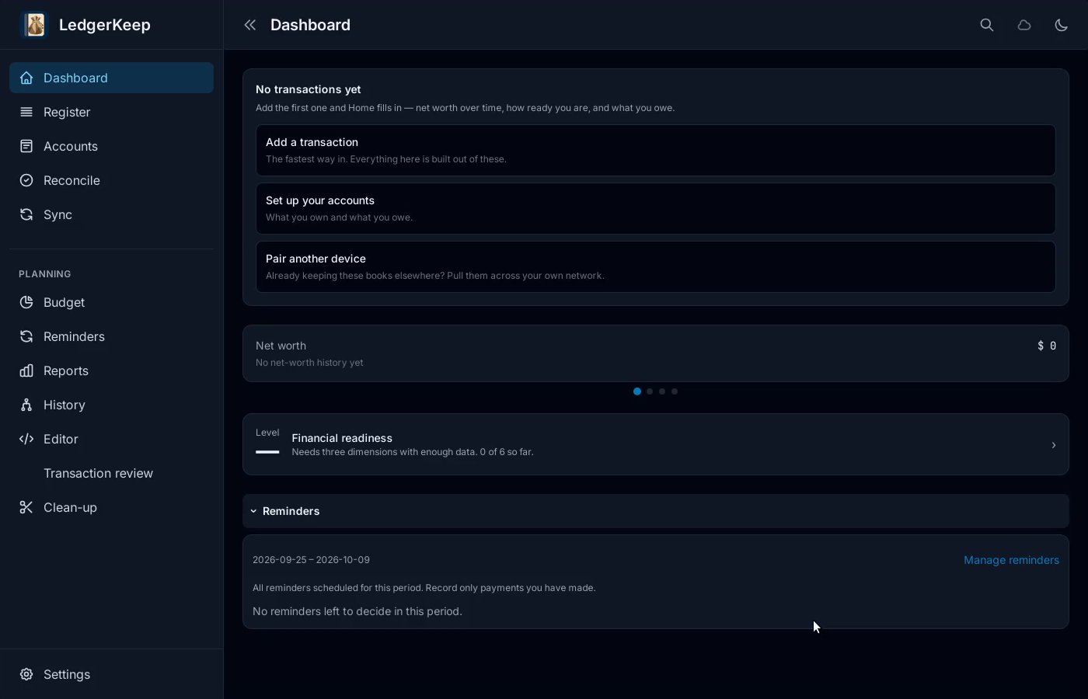The image size is (1088, 699).
Task: Click the Set up your accounts card
Action: 656,208
